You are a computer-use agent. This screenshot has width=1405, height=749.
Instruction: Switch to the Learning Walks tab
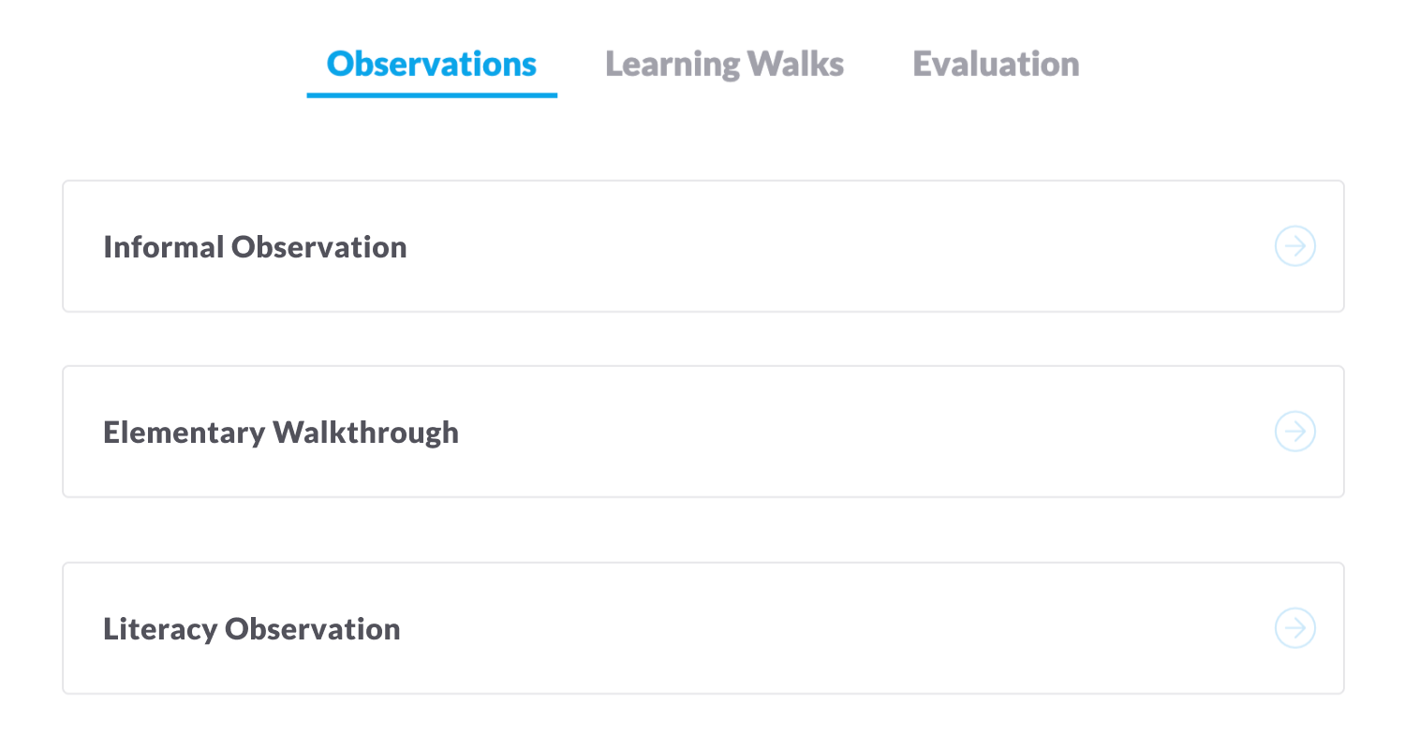(x=724, y=64)
